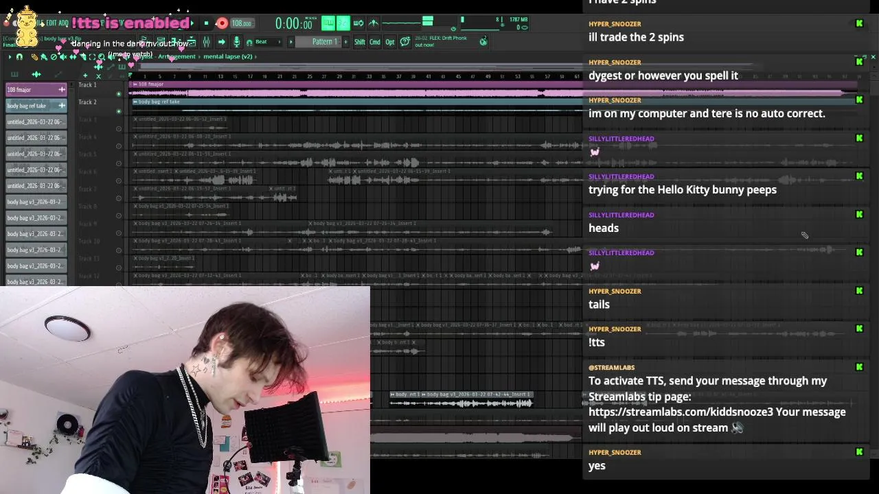
Task: Select the pencil draw tool
Action: click(x=34, y=57)
